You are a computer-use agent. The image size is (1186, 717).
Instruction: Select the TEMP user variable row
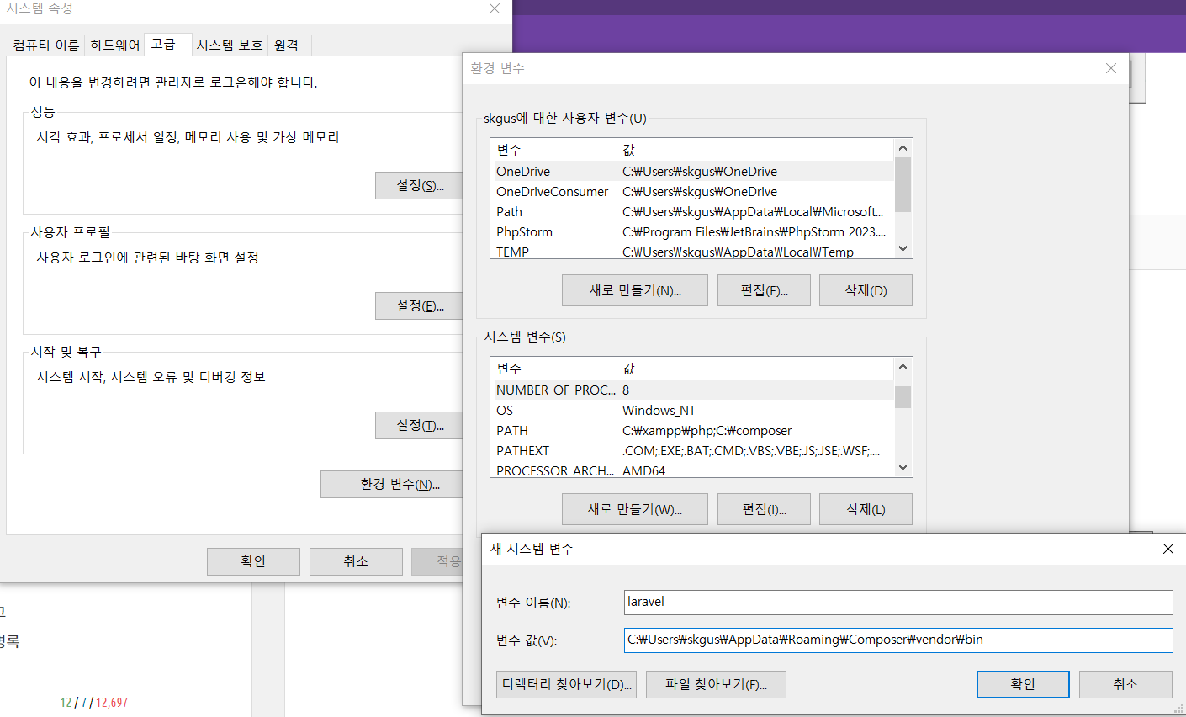click(691, 251)
